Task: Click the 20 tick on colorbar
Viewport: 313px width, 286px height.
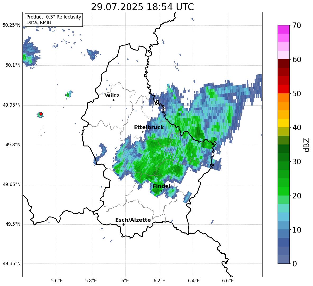Action: click(x=297, y=196)
